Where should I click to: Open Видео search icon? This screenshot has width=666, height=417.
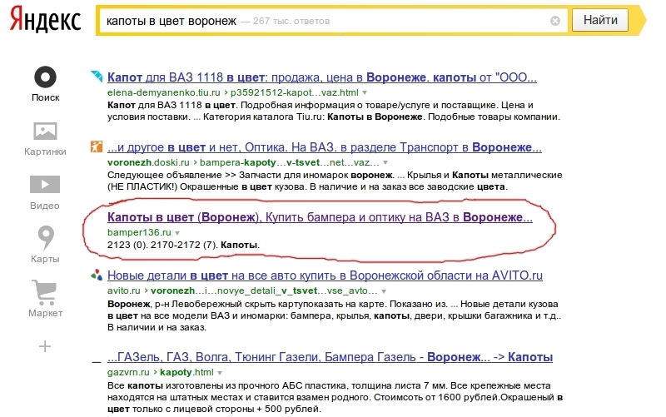[x=45, y=184]
